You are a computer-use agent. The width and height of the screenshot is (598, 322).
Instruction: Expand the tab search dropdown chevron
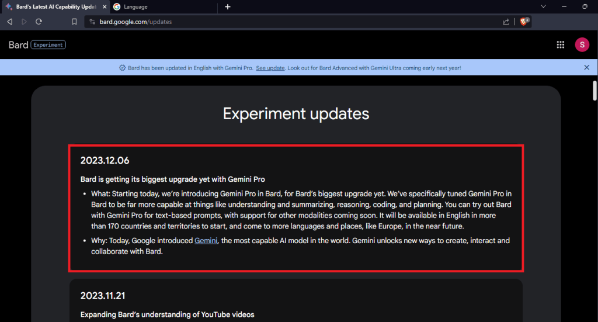click(544, 6)
